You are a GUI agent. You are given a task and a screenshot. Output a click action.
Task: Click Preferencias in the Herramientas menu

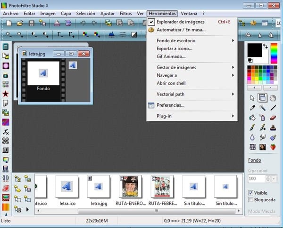(170, 105)
